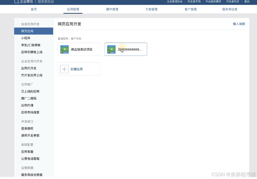This screenshot has height=179, width=257.
Task: Switch to 应用管理 tab
Action: click(73, 9)
